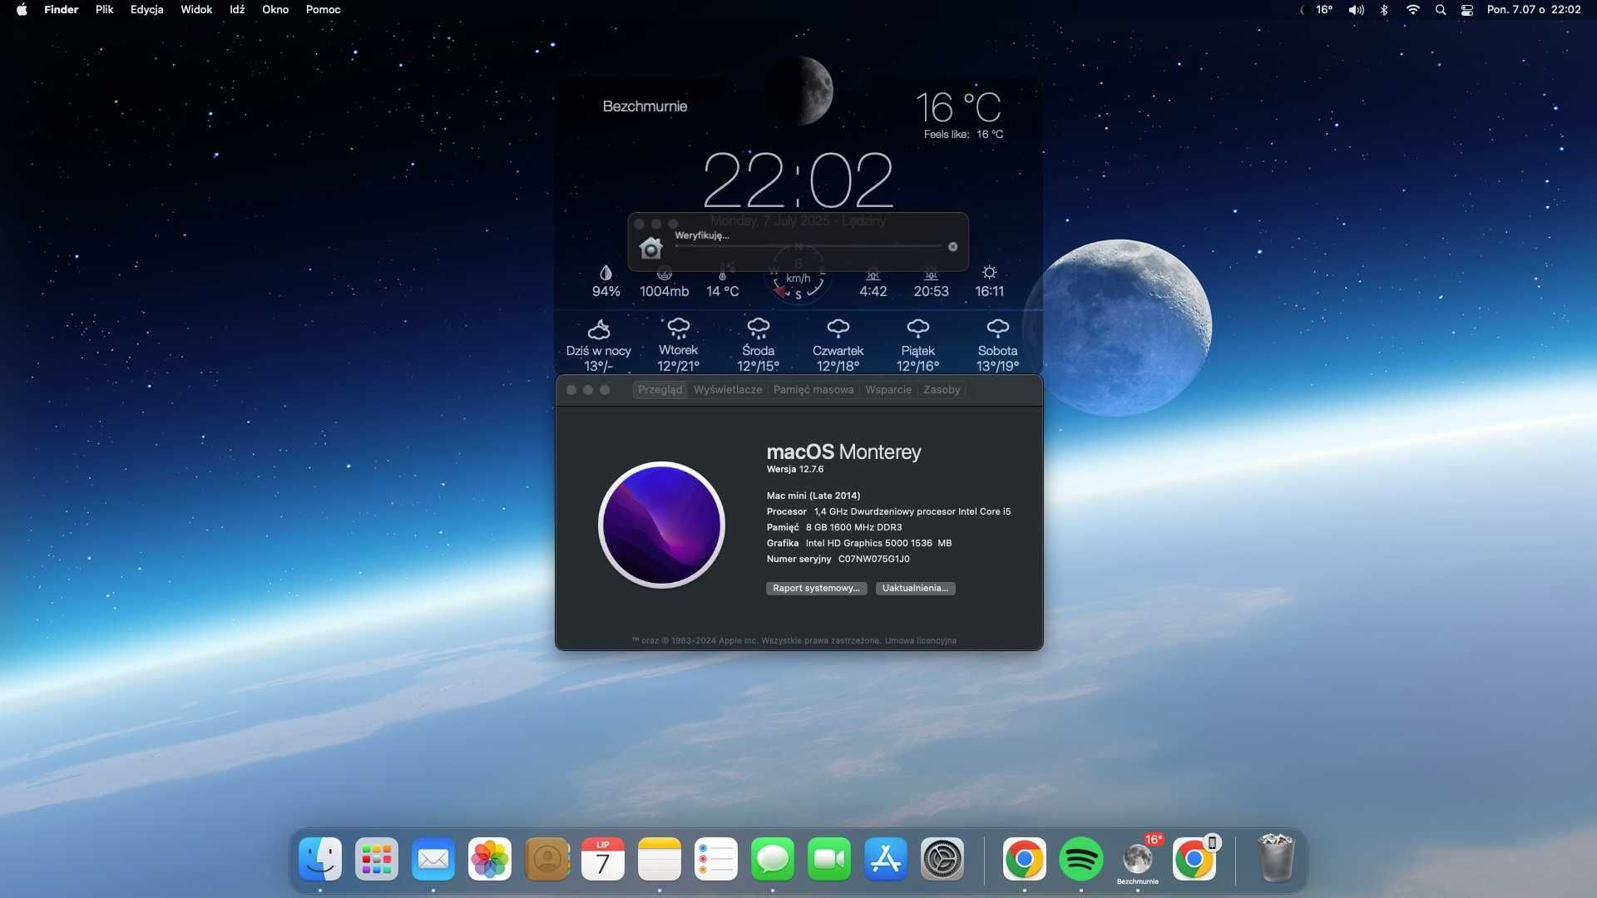The height and width of the screenshot is (898, 1597).
Task: Click the Uaktualnienia... button
Action: [x=915, y=589]
